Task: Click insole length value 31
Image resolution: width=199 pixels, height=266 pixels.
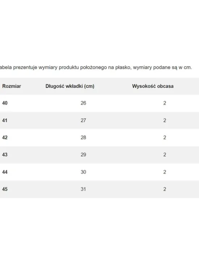Action: [83, 189]
